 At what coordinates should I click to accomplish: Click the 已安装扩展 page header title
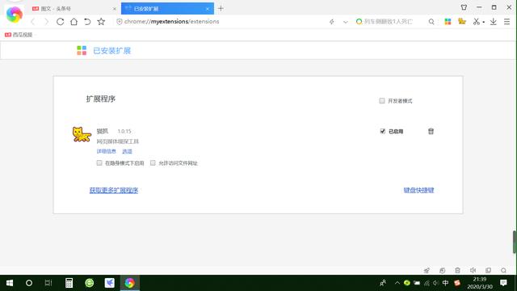pos(112,51)
